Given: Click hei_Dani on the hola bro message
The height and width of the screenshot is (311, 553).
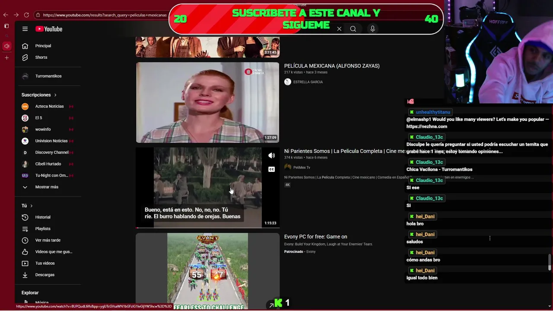Looking at the screenshot, I should [x=425, y=216].
